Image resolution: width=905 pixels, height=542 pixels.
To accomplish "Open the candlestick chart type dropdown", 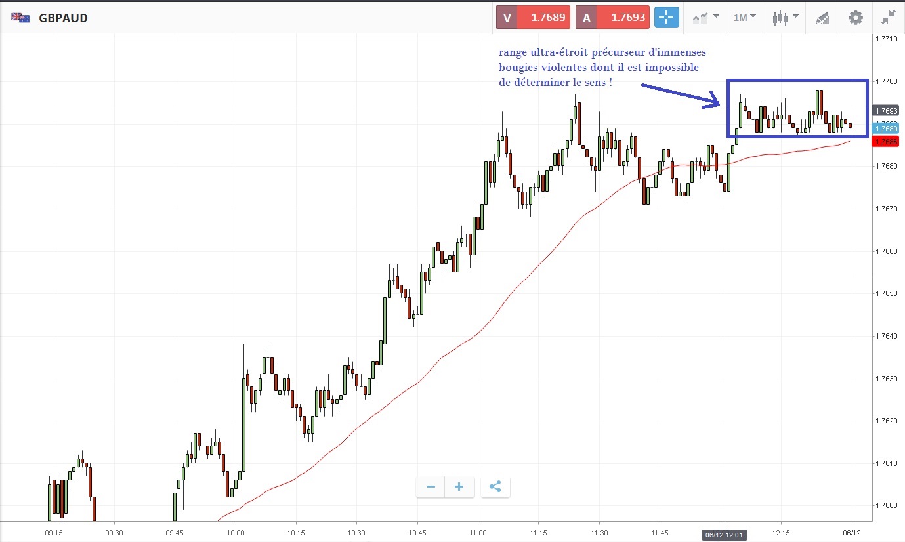I will click(x=785, y=18).
